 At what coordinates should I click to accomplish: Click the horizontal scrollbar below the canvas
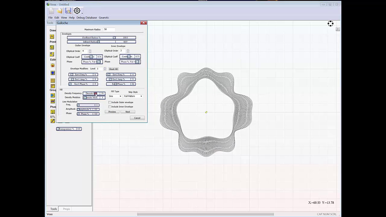(x=205, y=214)
